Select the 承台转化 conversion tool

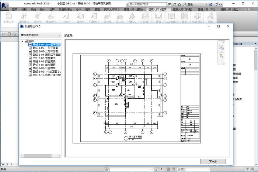point(51,18)
